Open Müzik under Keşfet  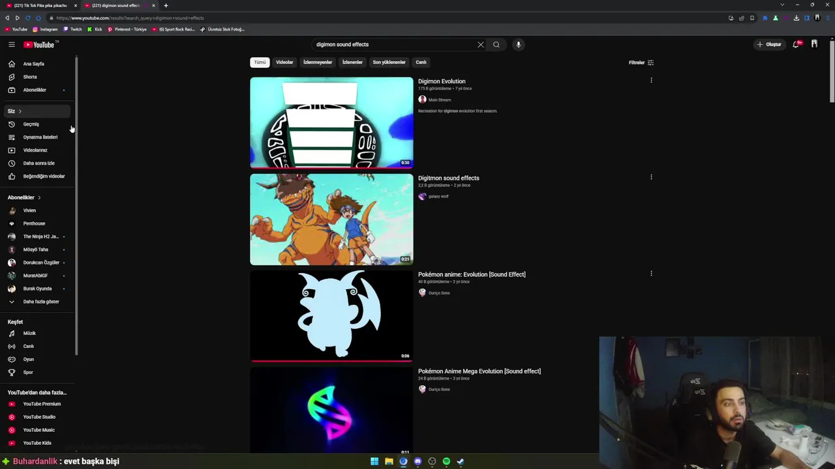pos(37,333)
